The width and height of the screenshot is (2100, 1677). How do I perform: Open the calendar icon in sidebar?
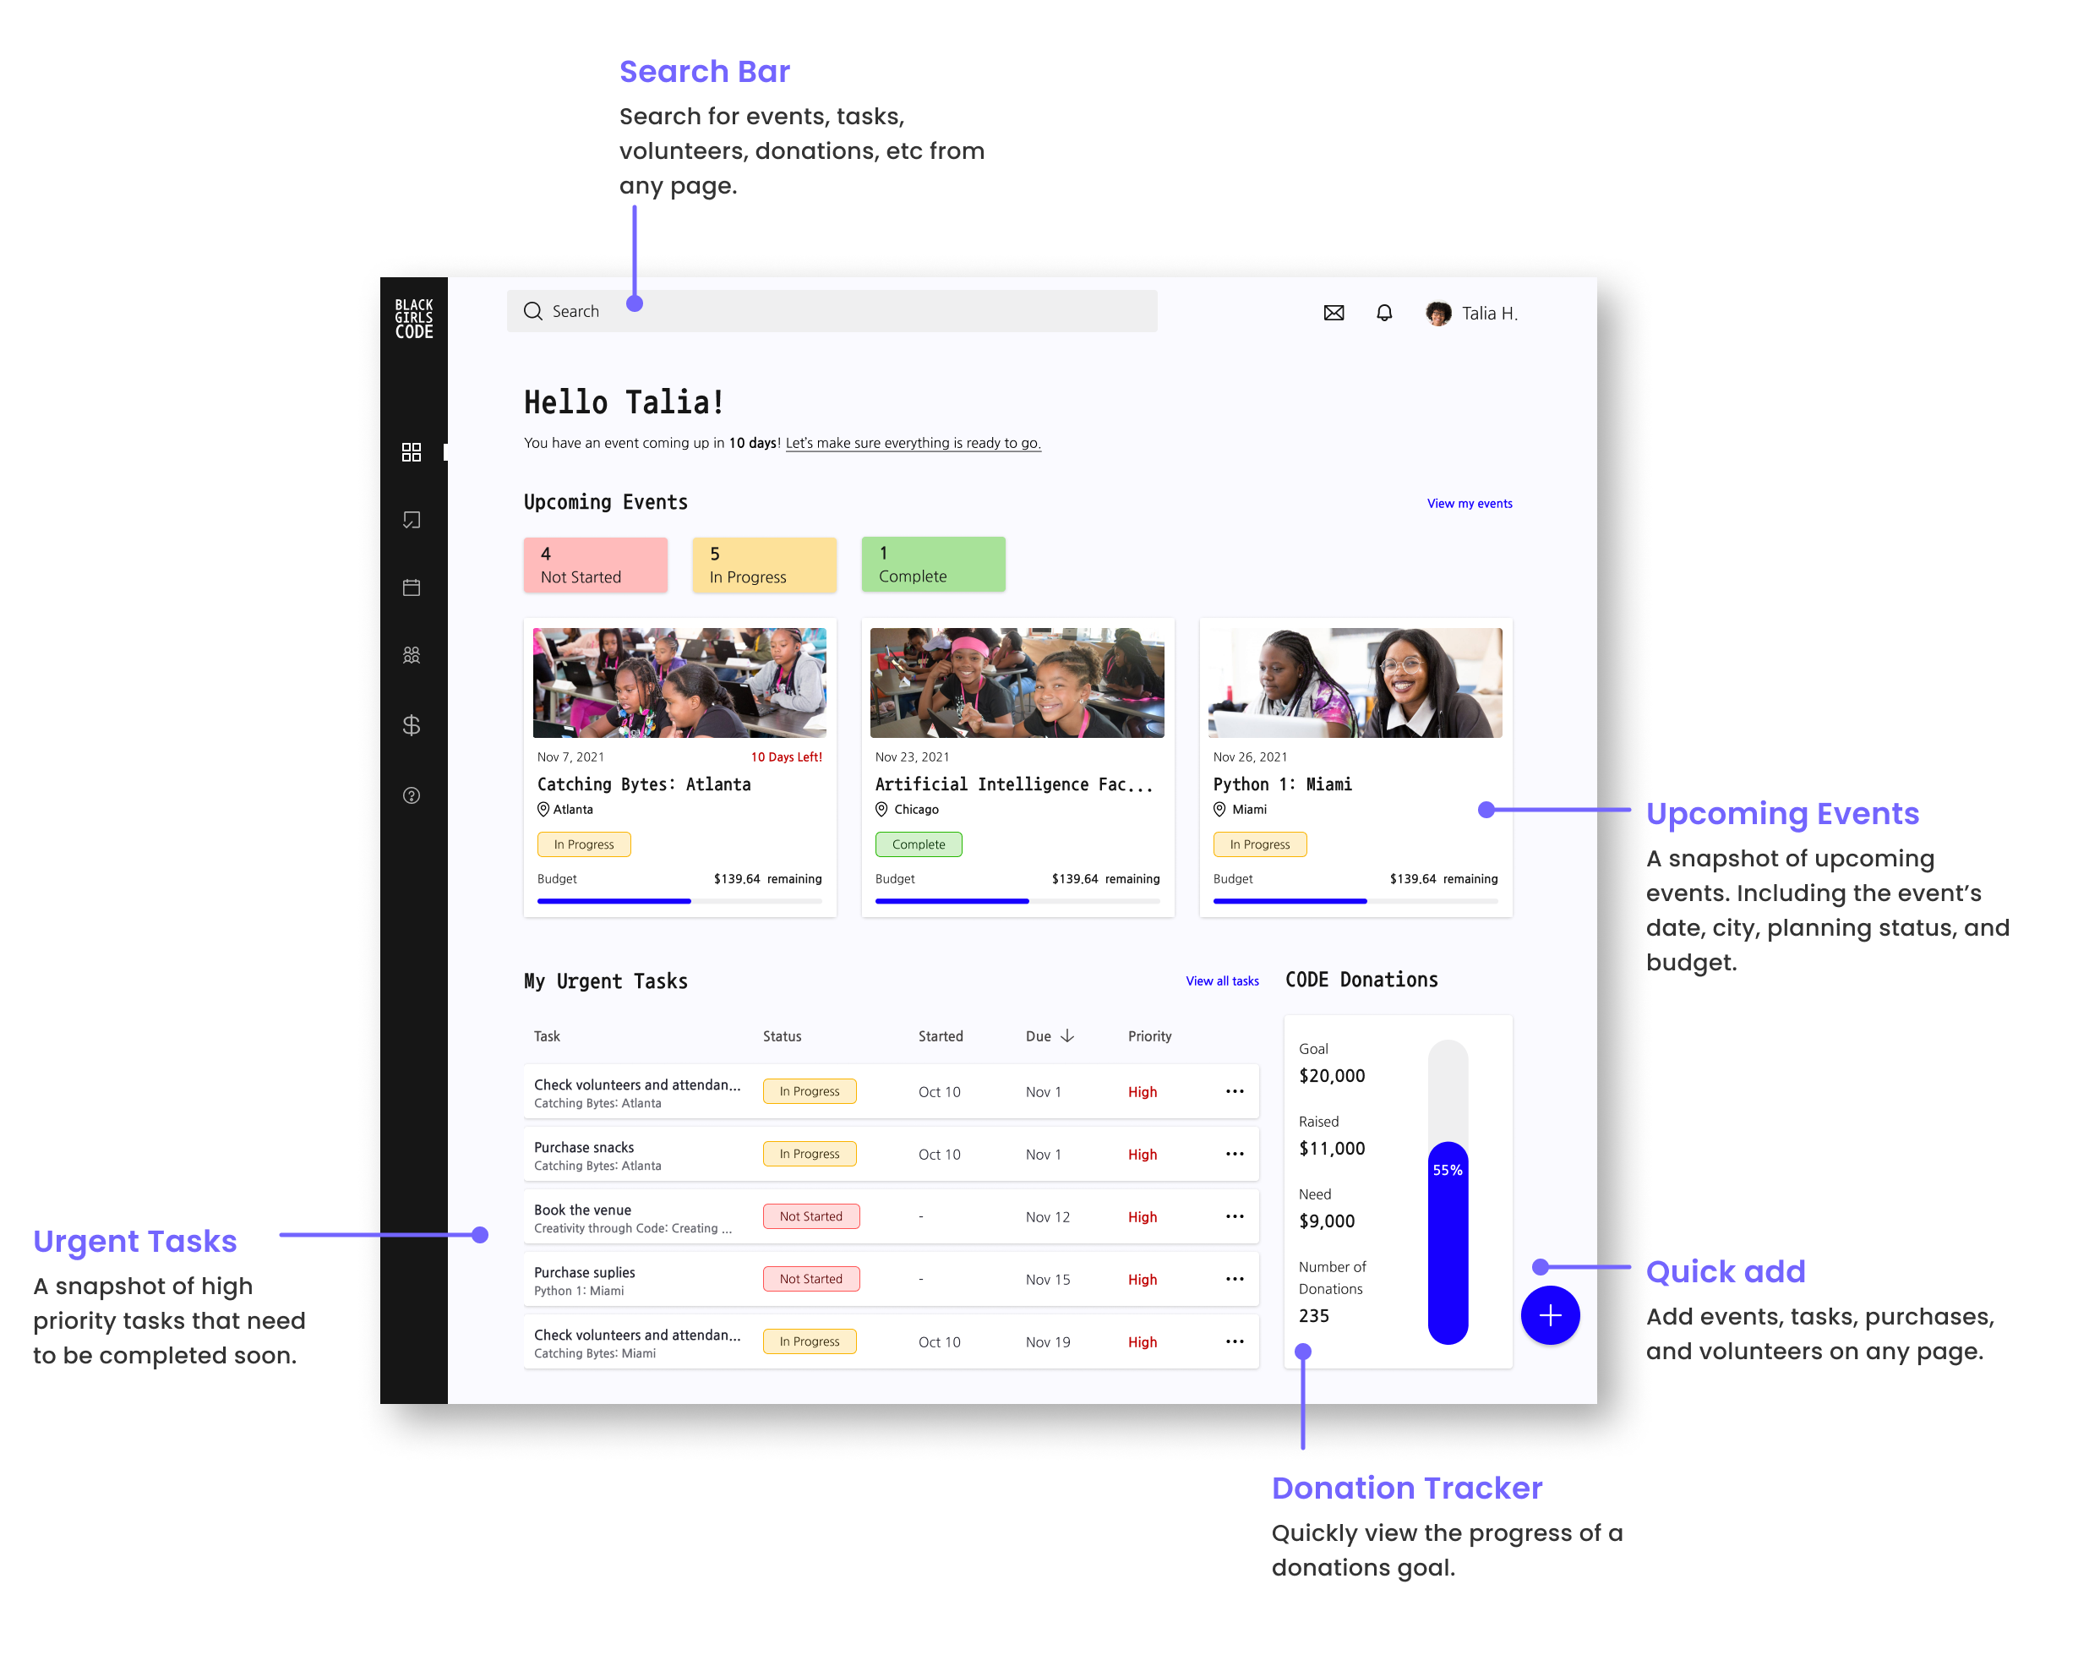411,587
